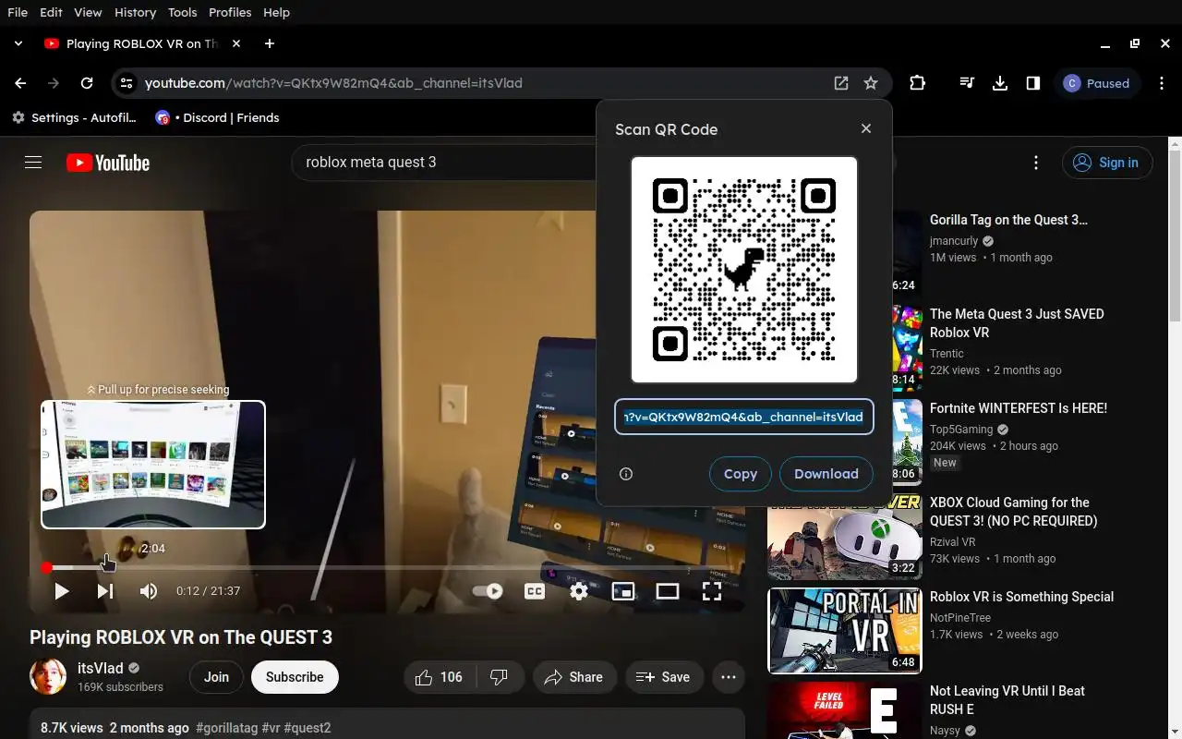
Task: Open the Help menu
Action: (276, 12)
